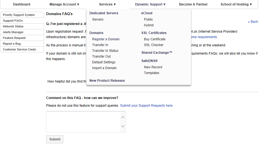
Task: Open Default Settings for domains
Action: 104,62
